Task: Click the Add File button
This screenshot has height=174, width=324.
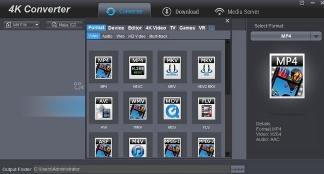Action: 18,25
